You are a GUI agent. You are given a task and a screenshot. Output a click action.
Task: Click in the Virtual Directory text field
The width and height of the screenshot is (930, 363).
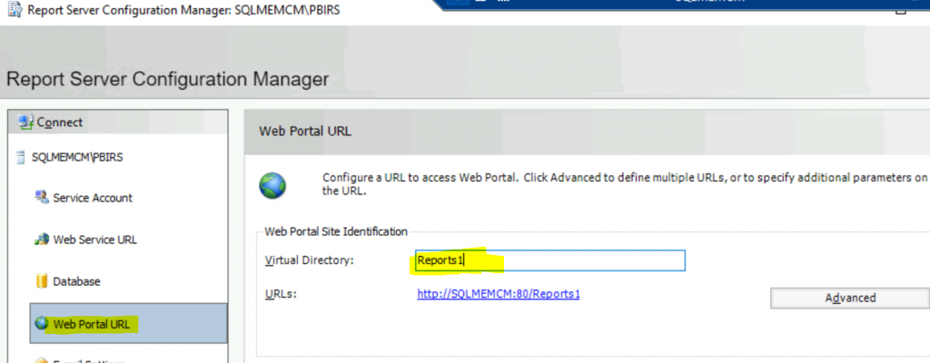[x=549, y=260]
